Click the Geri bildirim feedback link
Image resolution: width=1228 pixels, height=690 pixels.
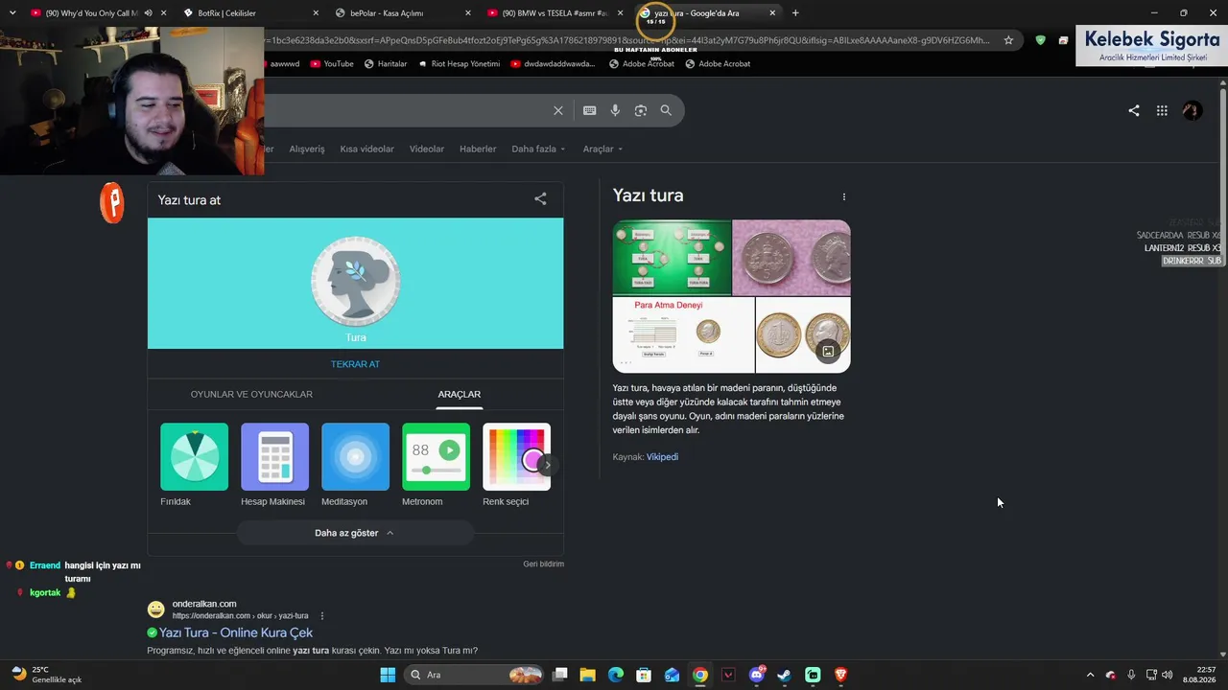click(544, 563)
